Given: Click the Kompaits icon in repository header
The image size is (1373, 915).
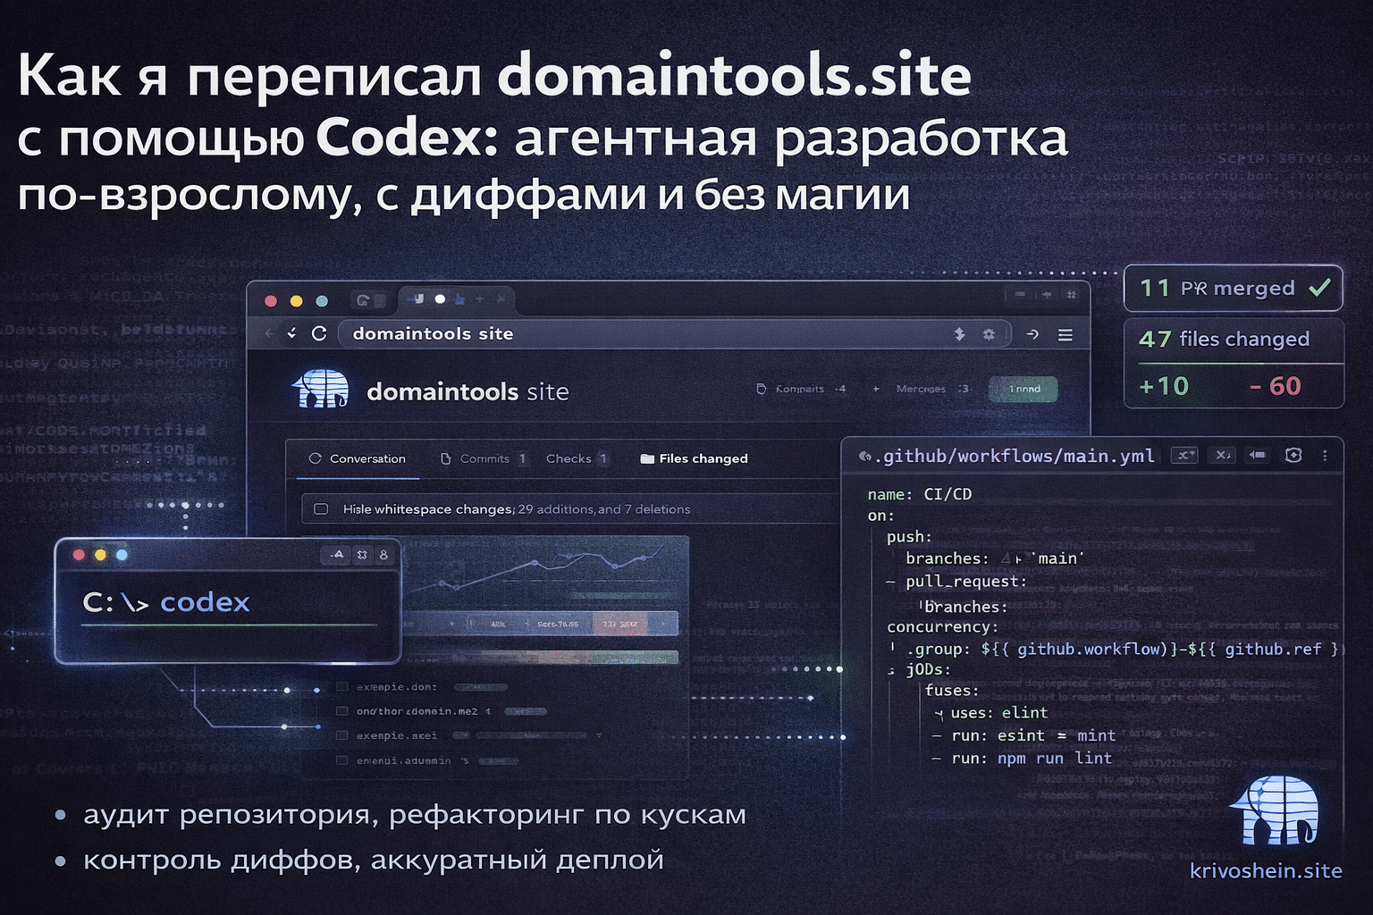Looking at the screenshot, I should [x=762, y=389].
